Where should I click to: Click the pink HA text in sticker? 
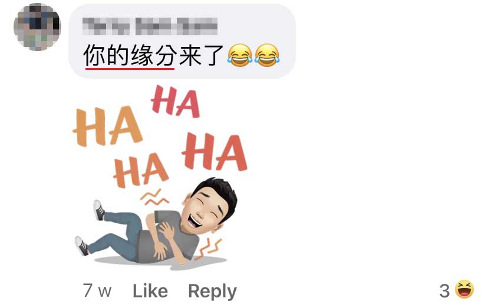tap(176, 102)
